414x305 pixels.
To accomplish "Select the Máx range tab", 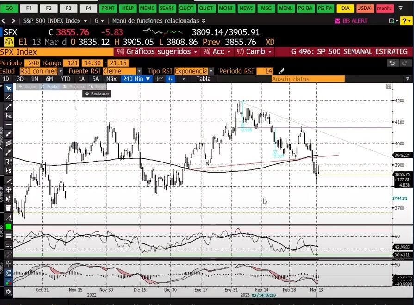I will [111, 79].
